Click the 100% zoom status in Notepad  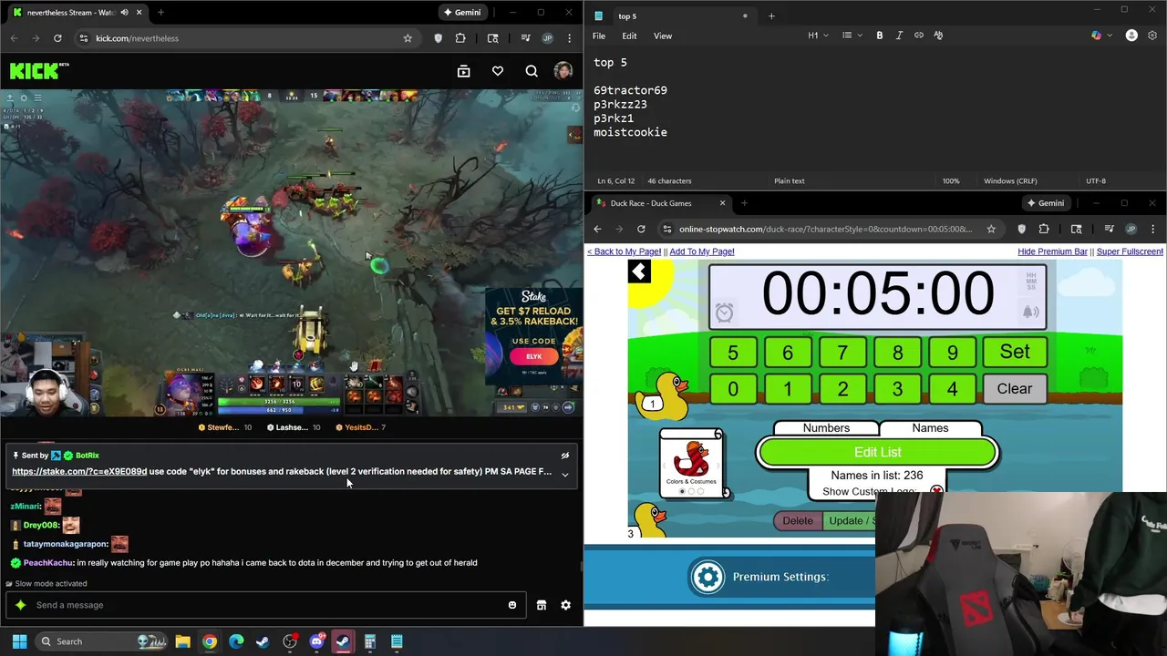tap(951, 180)
